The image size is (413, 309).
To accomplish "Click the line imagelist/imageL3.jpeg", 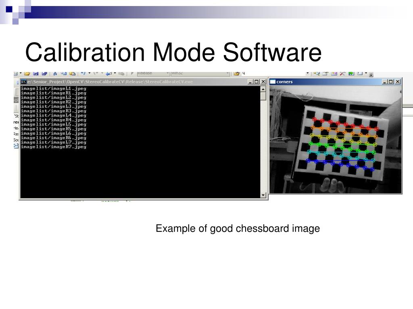I will [x=54, y=106].
